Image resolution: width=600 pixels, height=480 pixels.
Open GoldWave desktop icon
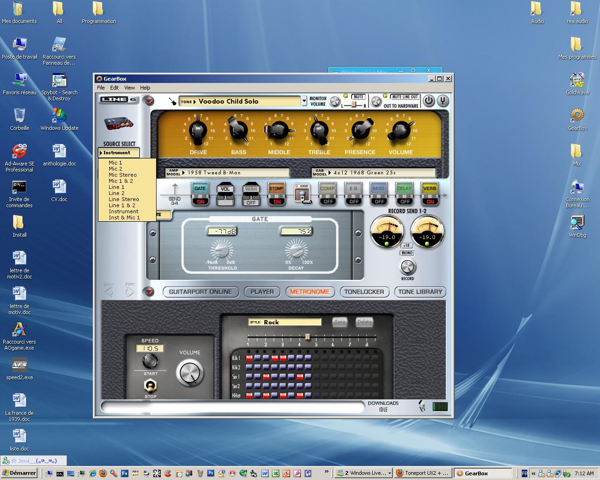pyautogui.click(x=577, y=84)
